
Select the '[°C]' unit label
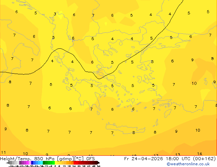click(x=79, y=159)
